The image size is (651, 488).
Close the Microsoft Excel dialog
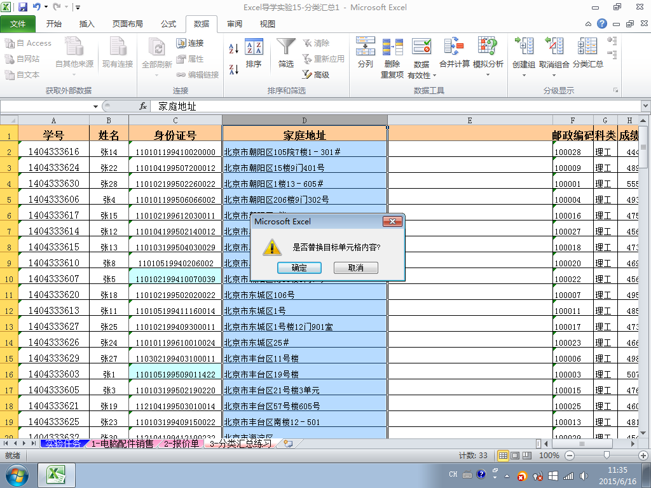[392, 221]
